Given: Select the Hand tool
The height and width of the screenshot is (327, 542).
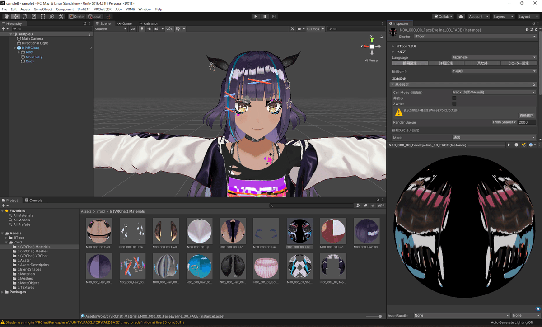Looking at the screenshot, I should pos(7,16).
